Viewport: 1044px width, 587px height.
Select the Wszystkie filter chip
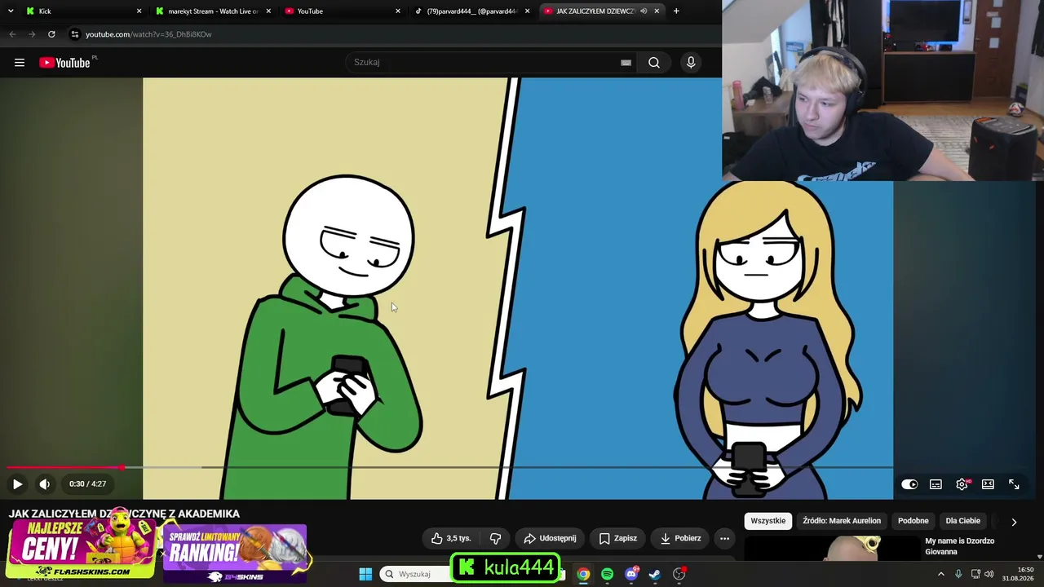pos(768,521)
